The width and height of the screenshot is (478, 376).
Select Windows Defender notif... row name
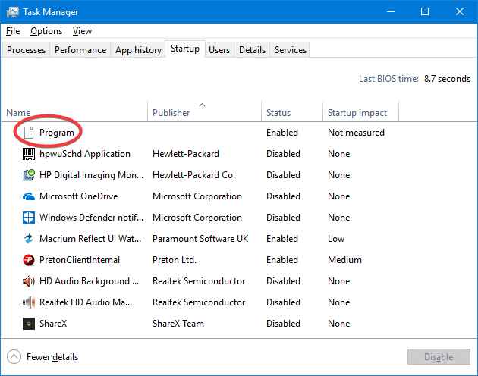coord(92,218)
